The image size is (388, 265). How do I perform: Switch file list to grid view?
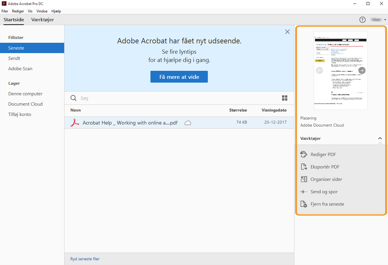[x=285, y=98]
